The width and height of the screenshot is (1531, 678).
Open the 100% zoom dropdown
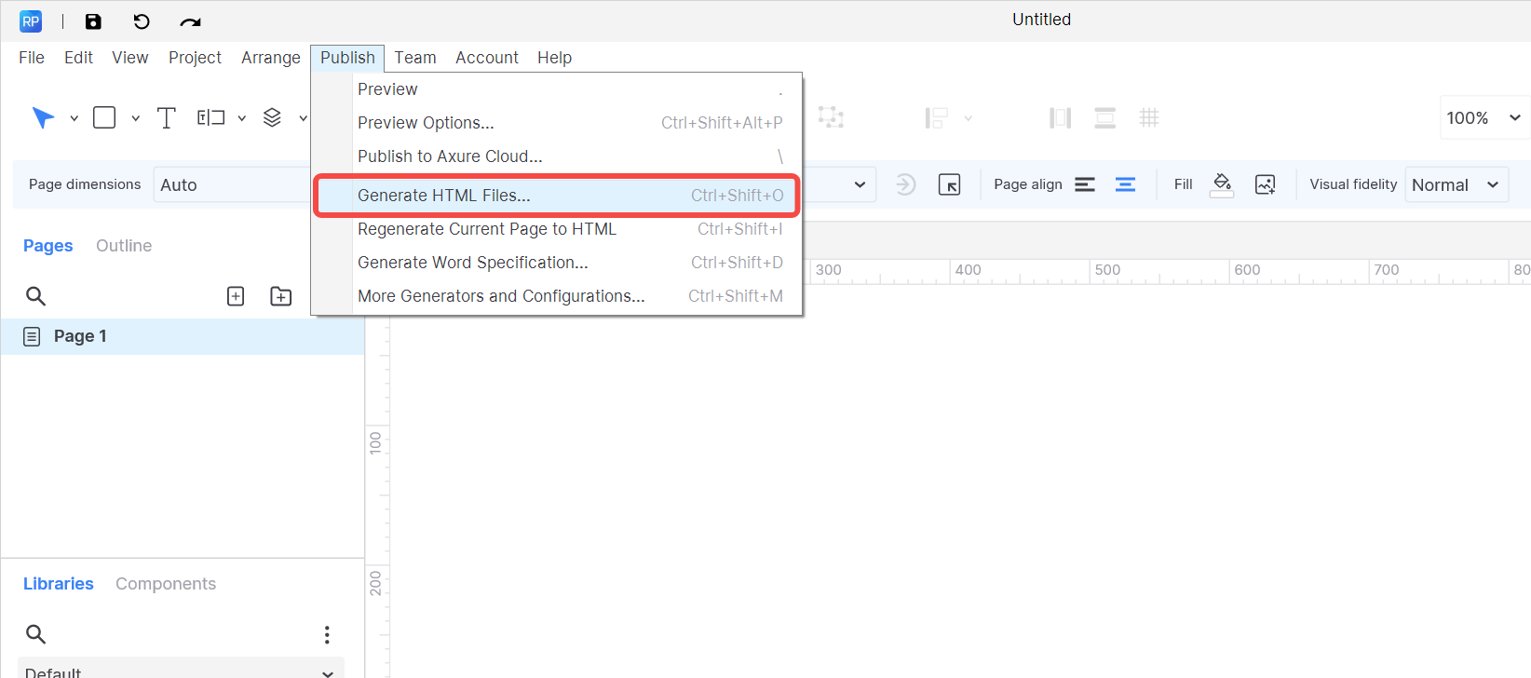1484,118
